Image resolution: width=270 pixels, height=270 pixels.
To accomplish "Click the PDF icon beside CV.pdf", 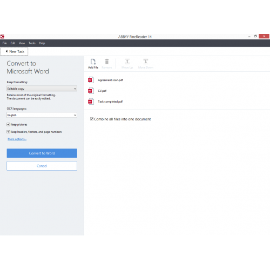I will pos(91,91).
